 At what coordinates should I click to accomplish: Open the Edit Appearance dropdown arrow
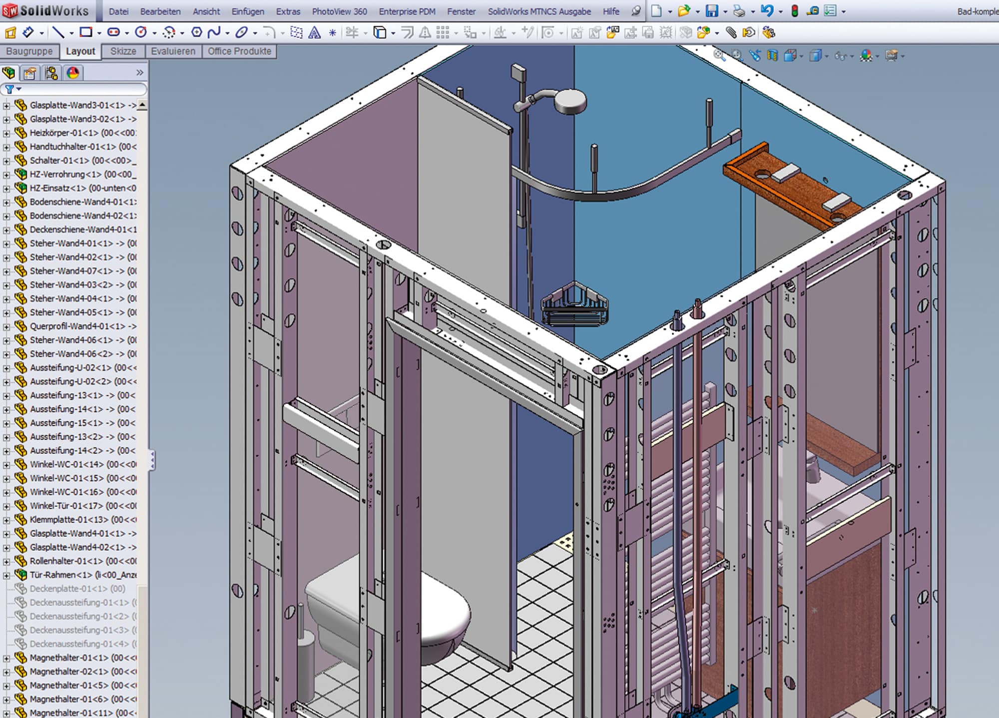pos(877,56)
